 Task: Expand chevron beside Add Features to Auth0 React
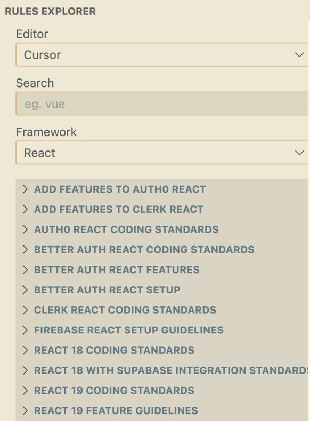click(x=25, y=189)
